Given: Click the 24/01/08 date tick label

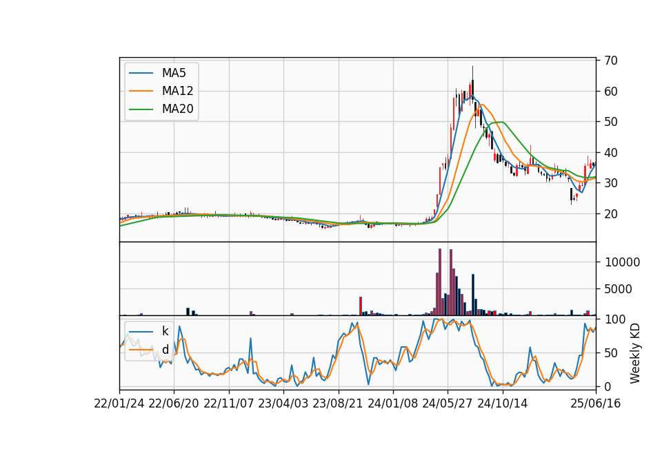Looking at the screenshot, I should pyautogui.click(x=393, y=403).
